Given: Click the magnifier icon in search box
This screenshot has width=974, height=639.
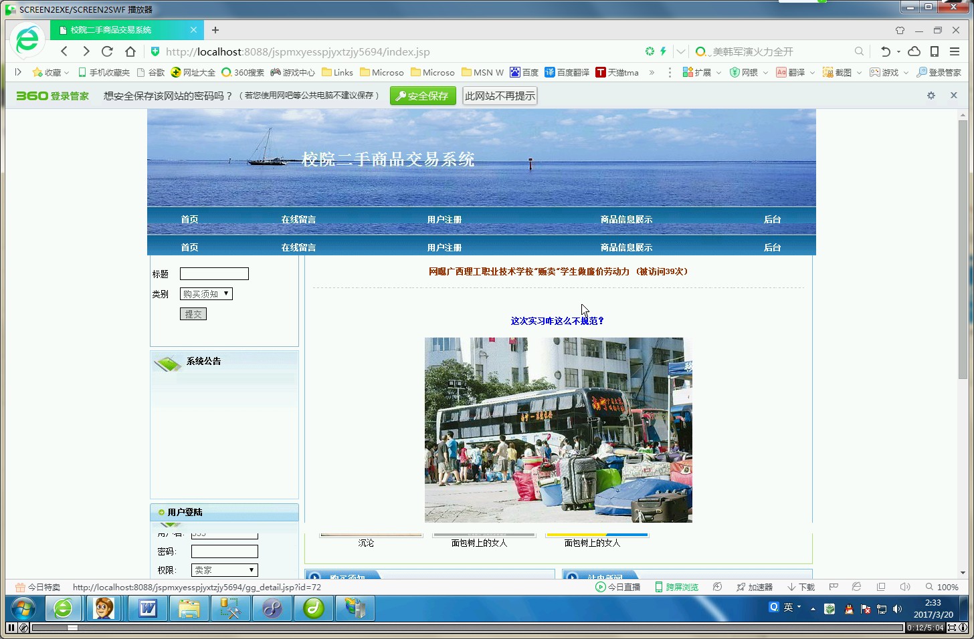Looking at the screenshot, I should pyautogui.click(x=859, y=51).
